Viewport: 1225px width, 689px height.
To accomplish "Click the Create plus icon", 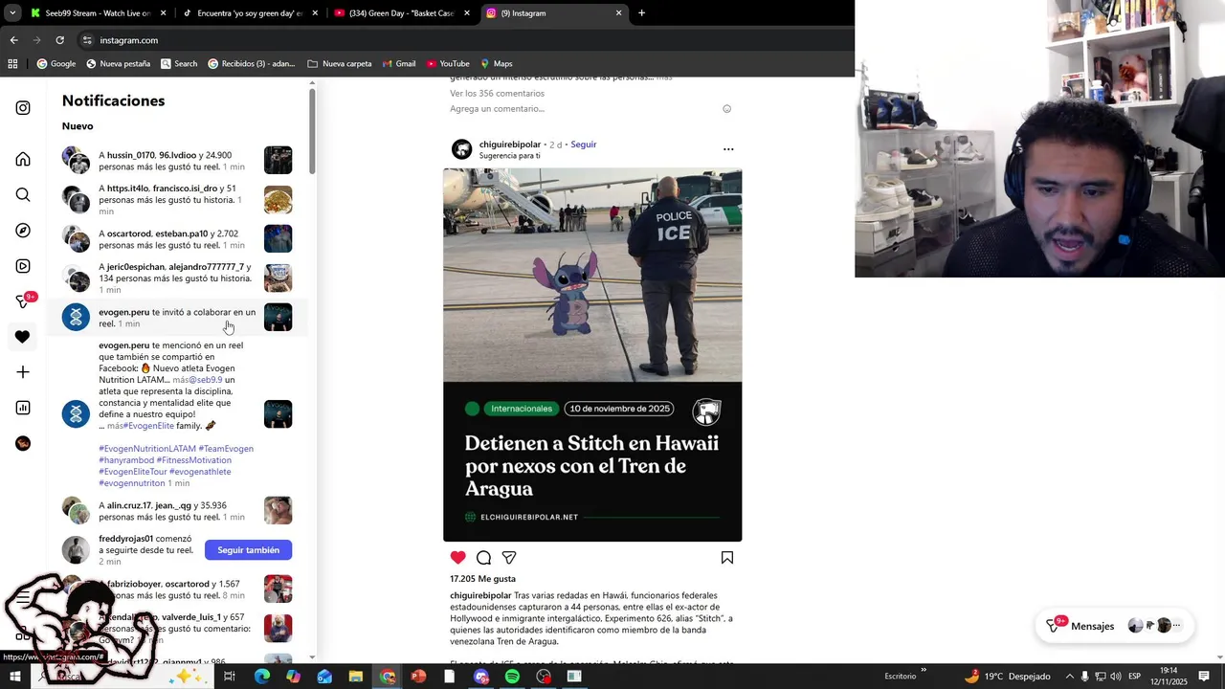I will [23, 372].
